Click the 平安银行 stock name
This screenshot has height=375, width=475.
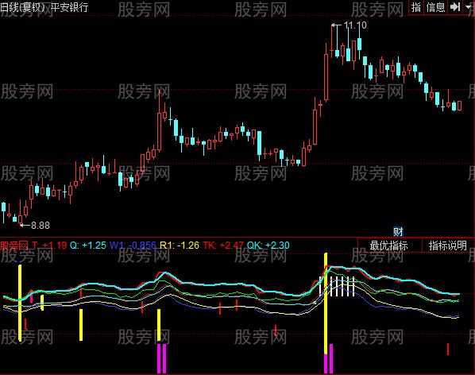tap(69, 7)
